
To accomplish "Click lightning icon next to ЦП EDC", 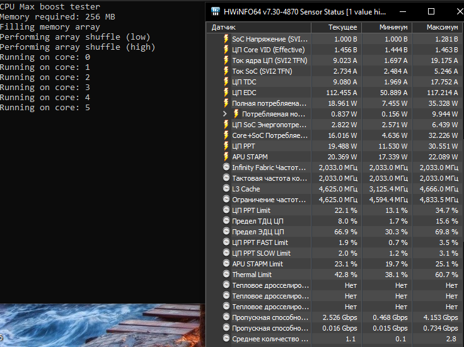I will (x=226, y=93).
